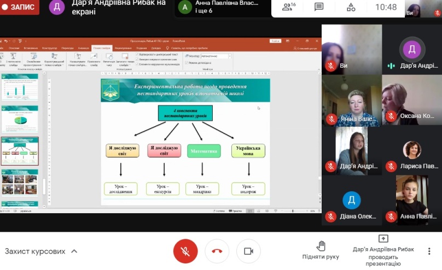442x270 pixels.
Task: Select the pie chart slide thumbnail
Action: tap(20, 119)
